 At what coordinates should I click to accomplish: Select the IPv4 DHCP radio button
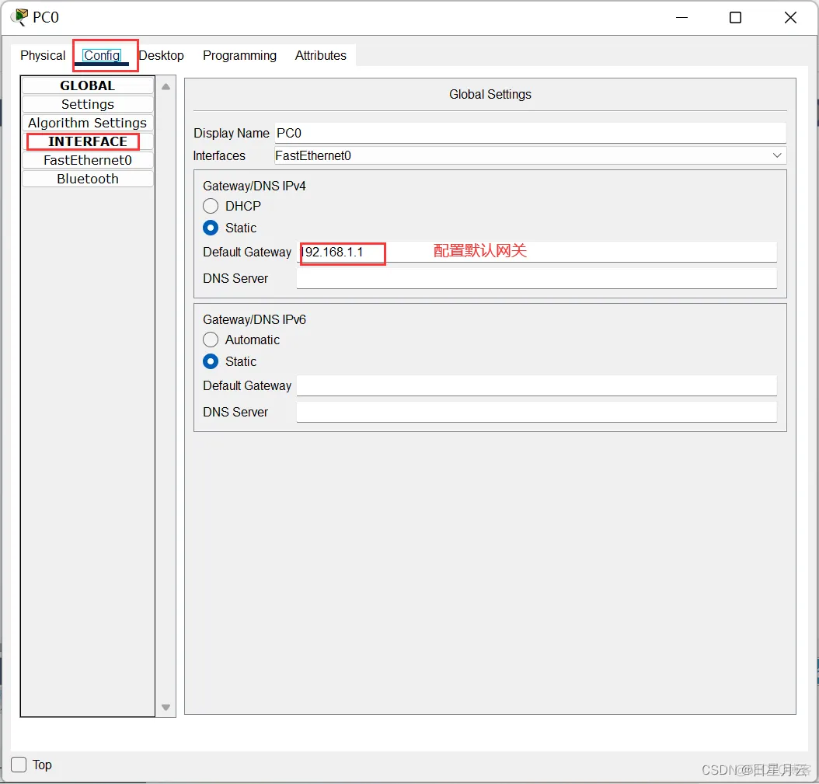click(x=211, y=207)
